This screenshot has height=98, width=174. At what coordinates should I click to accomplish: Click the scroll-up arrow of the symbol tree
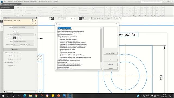point(101,28)
